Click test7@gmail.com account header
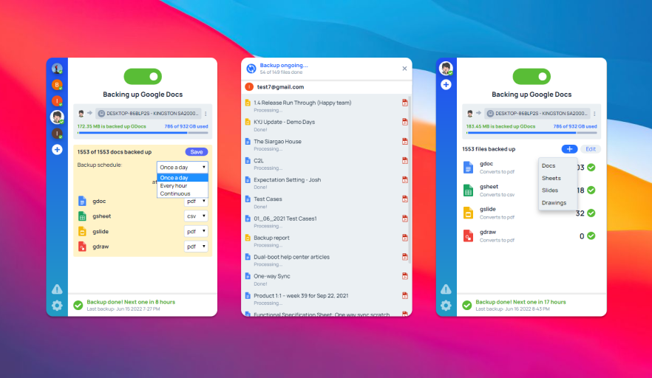The width and height of the screenshot is (652, 378). pyautogui.click(x=327, y=87)
